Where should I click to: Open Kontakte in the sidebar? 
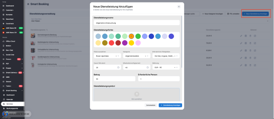point(9,14)
